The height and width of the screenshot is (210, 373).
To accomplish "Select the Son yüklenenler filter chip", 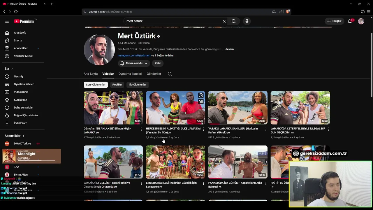I will (96, 85).
